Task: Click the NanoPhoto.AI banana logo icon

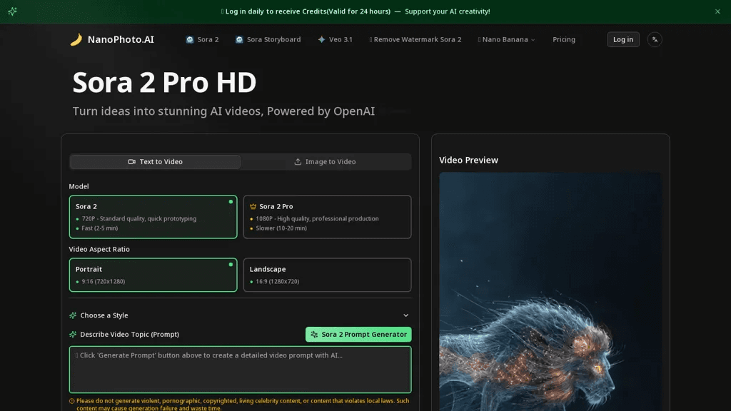Action: coord(76,40)
